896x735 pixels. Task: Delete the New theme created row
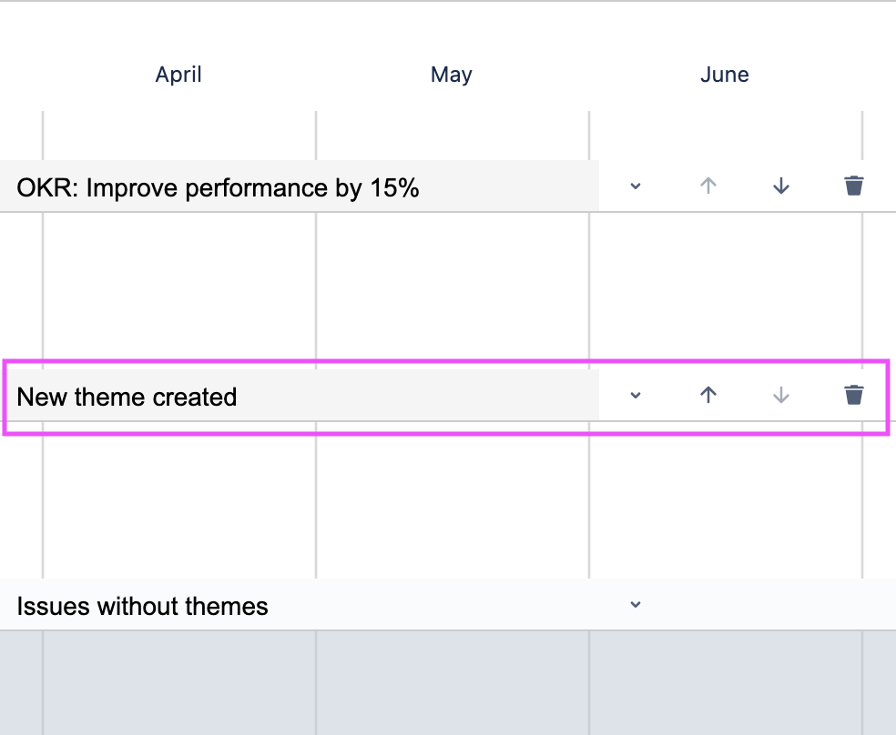(853, 395)
